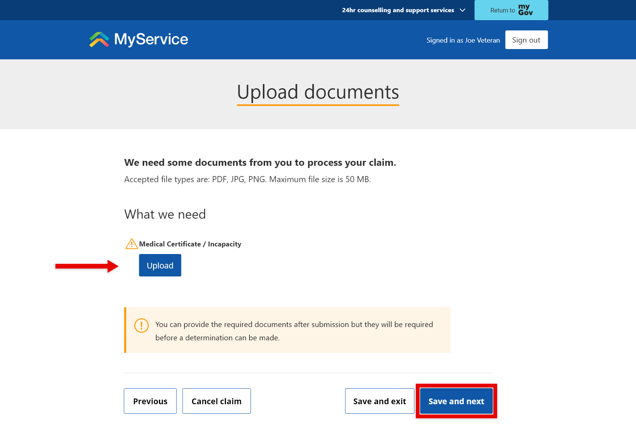
Task: Click the 'Upload documents' heading
Action: (x=318, y=92)
